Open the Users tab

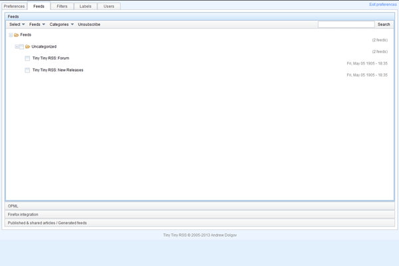pyautogui.click(x=108, y=6)
